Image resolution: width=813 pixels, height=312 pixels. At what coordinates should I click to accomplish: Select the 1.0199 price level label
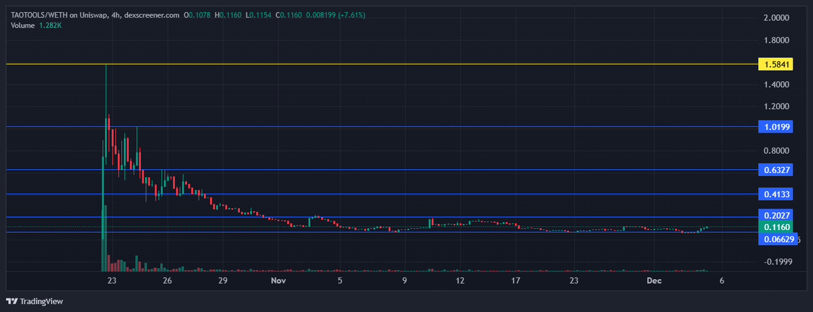tap(776, 127)
